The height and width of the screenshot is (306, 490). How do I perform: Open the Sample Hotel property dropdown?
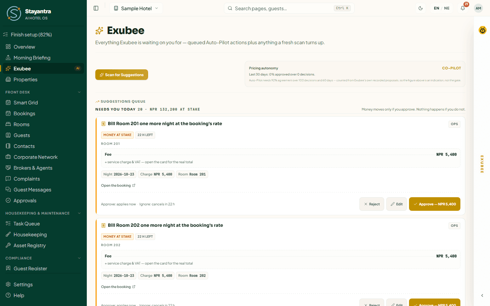[x=136, y=8]
